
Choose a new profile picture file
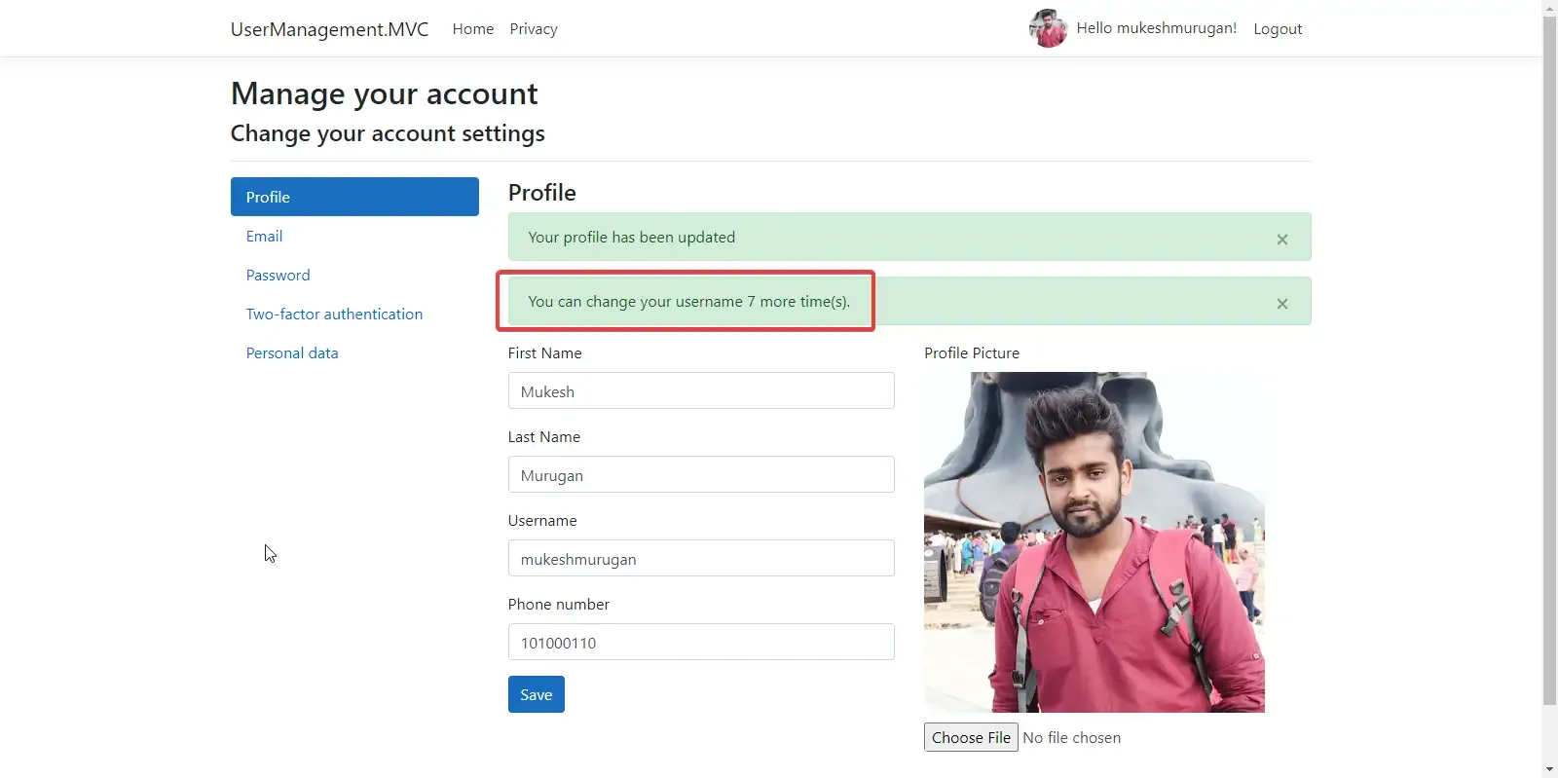click(970, 737)
